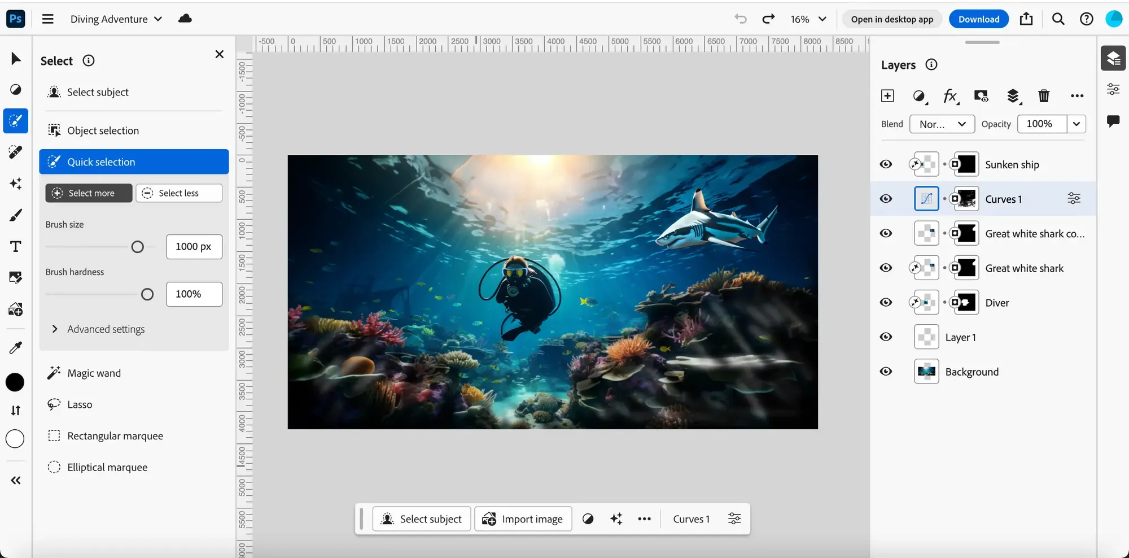Select the Healing brush tool
This screenshot has height=558, width=1129.
coord(15,151)
